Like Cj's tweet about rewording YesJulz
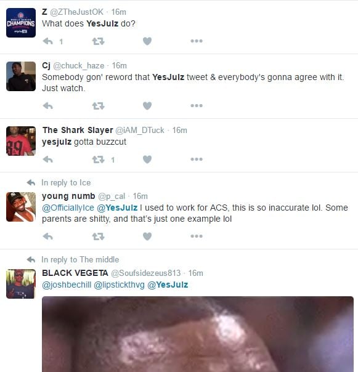 click(x=147, y=105)
